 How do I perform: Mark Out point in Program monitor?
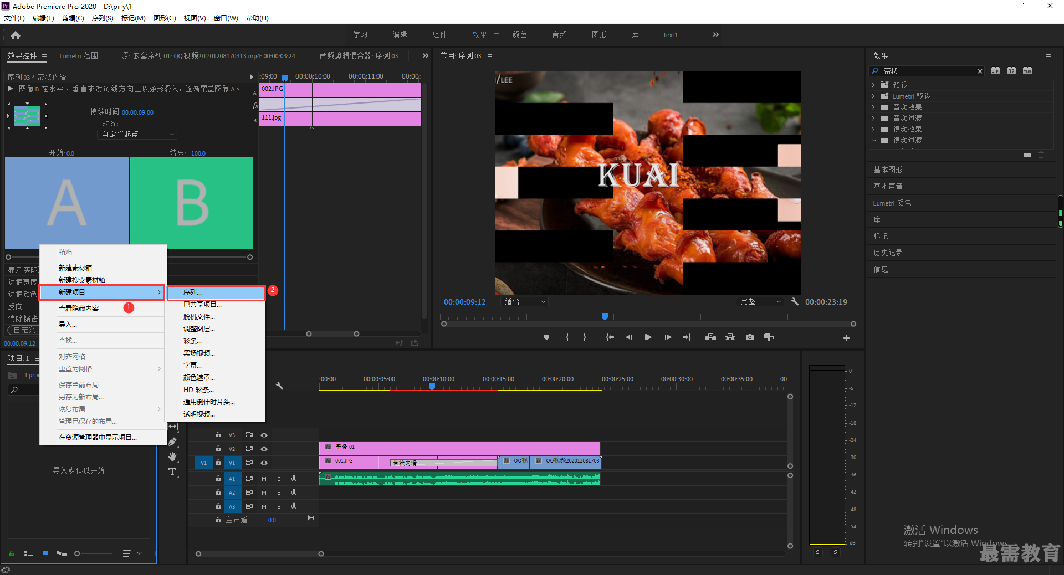pyautogui.click(x=585, y=337)
